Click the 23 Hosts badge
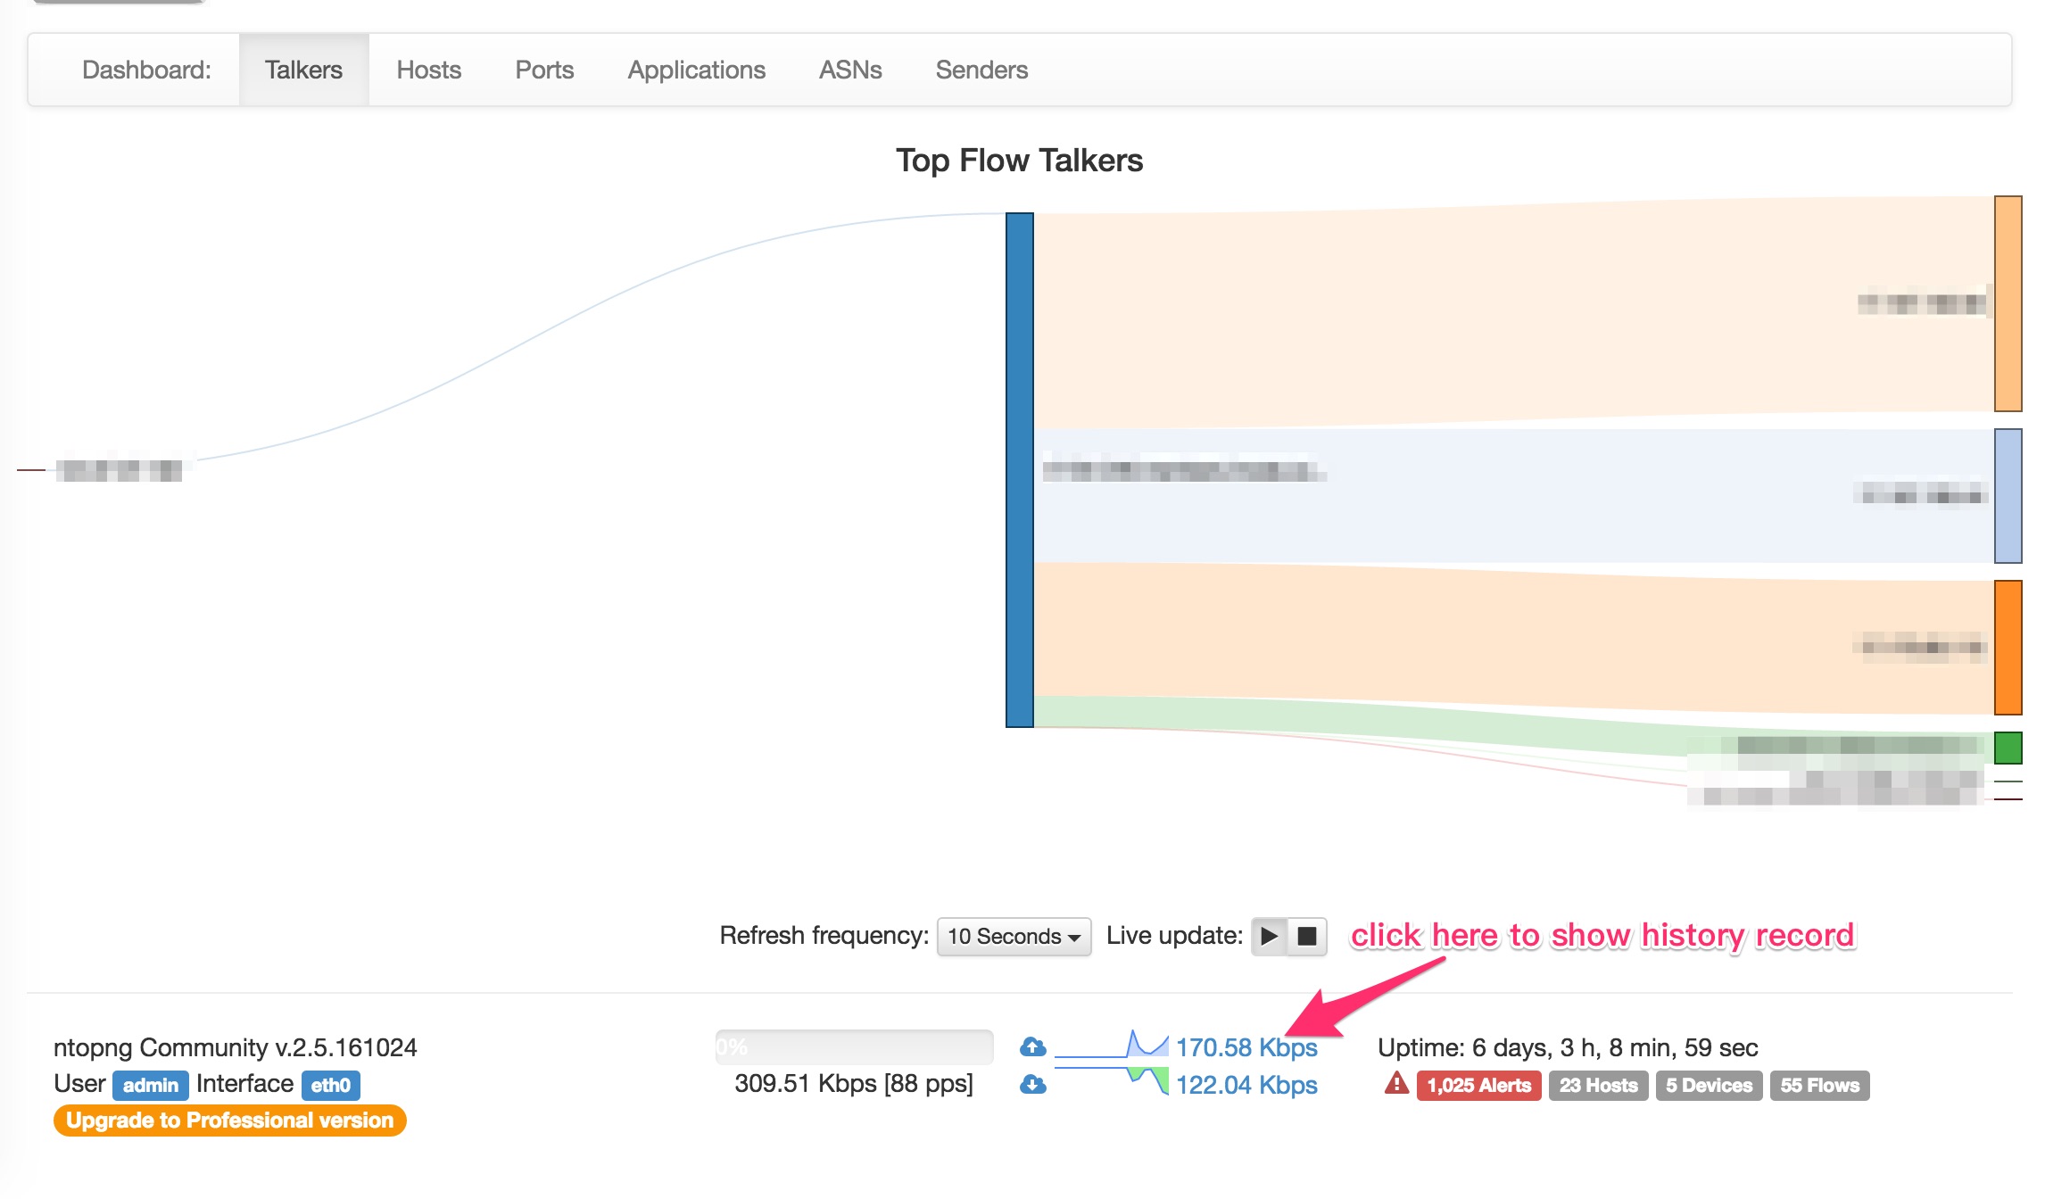Screen dimensions: 2045x1199 coord(1598,1086)
